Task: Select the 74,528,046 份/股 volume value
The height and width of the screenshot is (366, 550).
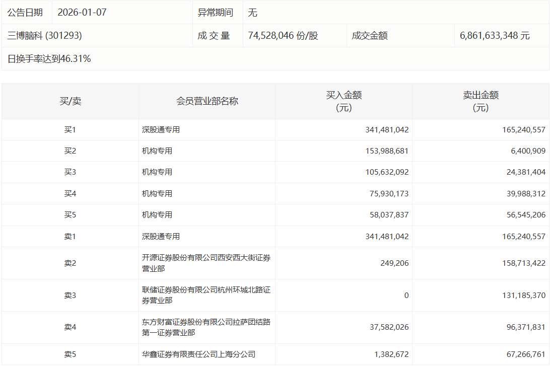Action: tap(283, 36)
